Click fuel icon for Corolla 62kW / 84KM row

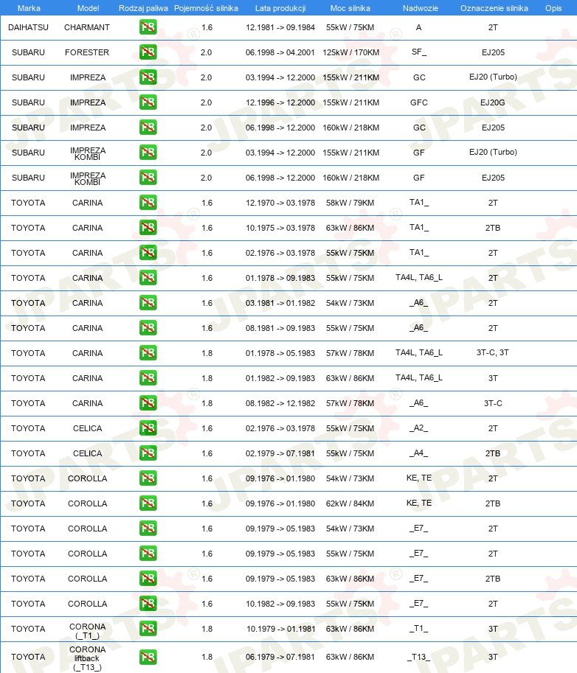(148, 503)
